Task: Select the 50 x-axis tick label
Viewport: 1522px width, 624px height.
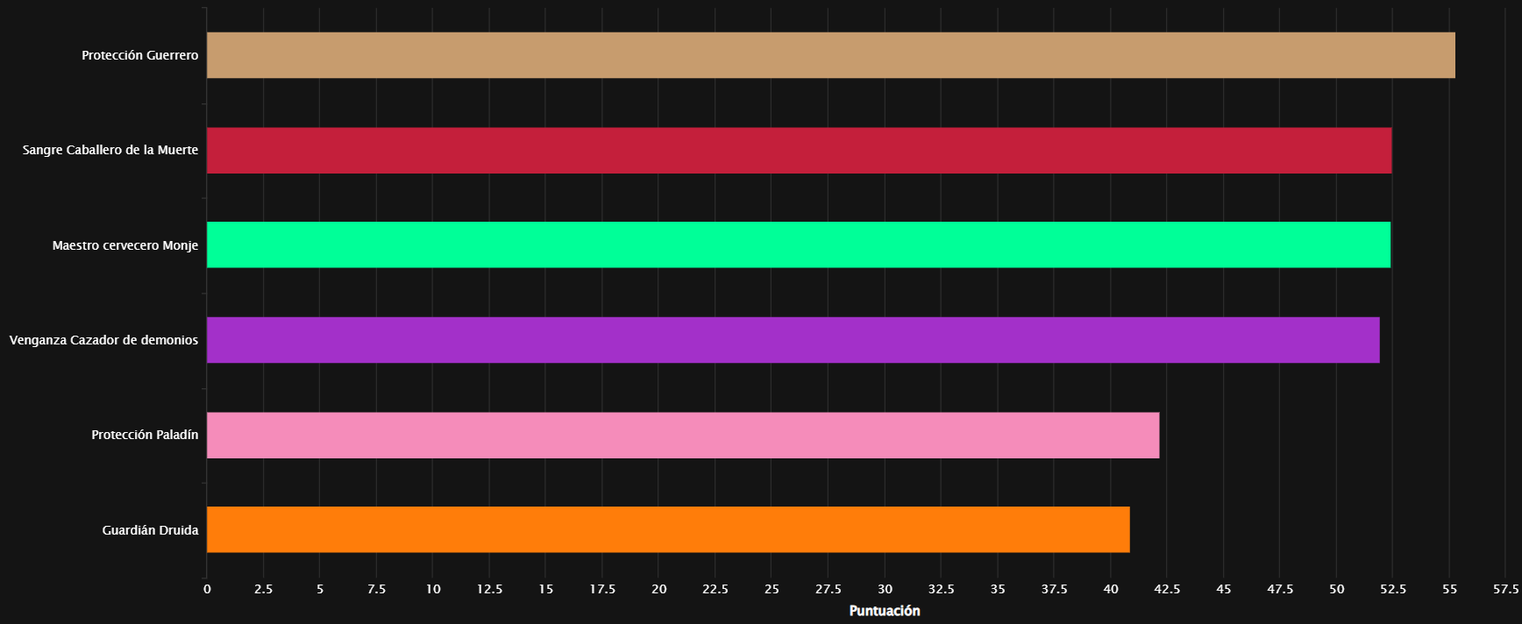Action: click(x=1336, y=589)
